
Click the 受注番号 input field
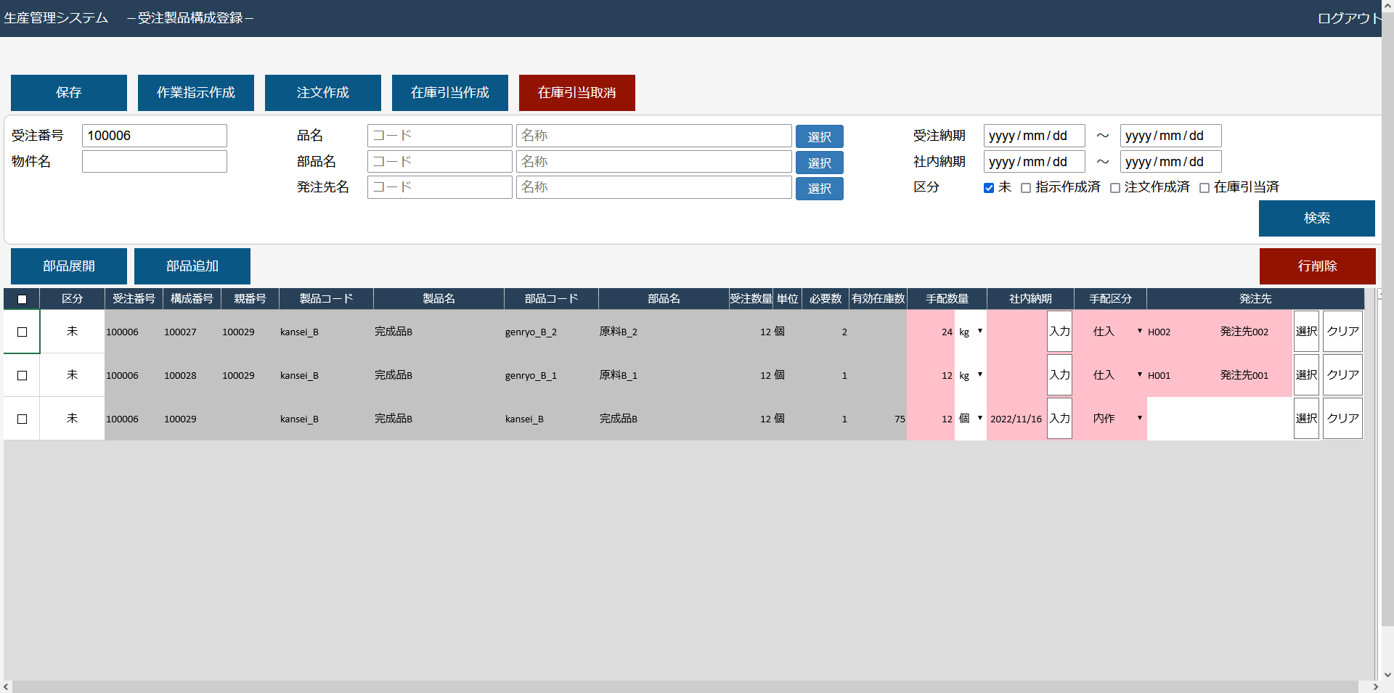tap(154, 136)
